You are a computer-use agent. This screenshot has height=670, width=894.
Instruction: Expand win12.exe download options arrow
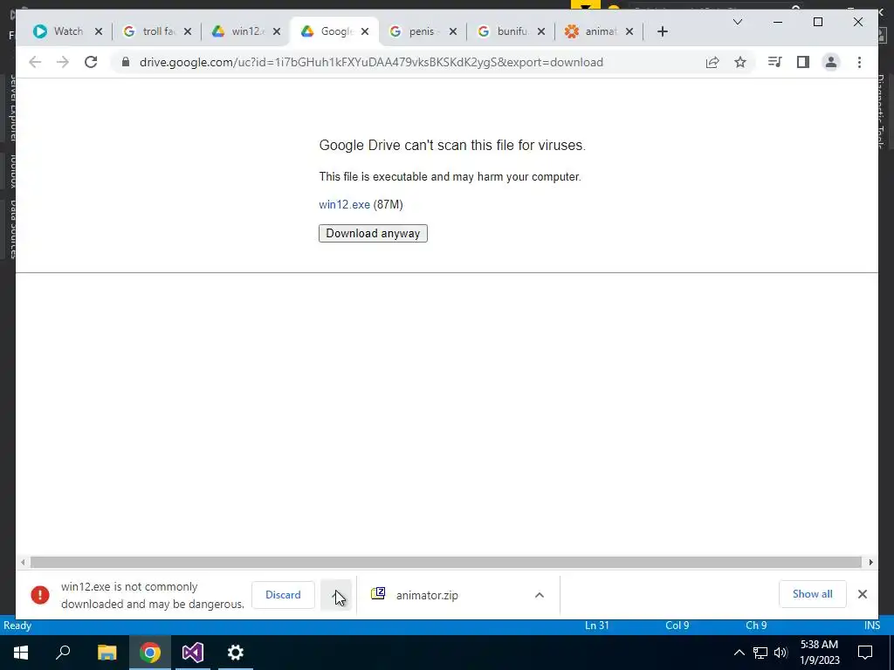(336, 595)
